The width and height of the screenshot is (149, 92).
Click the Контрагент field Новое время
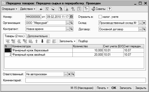[46, 29]
